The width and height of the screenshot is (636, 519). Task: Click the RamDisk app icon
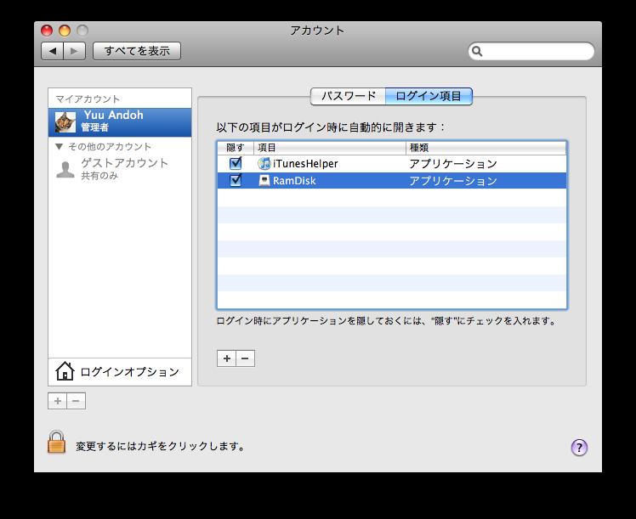[264, 181]
